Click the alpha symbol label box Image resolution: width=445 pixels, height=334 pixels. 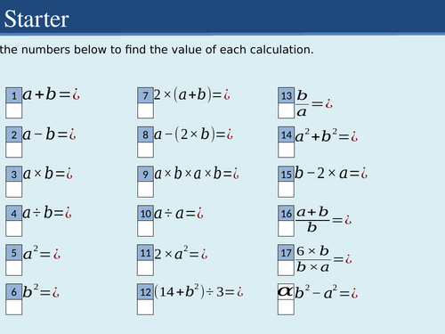pyautogui.click(x=286, y=292)
